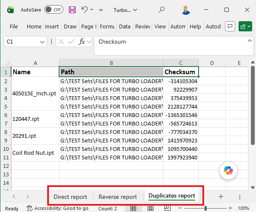Click the 120447.ipt cell
Viewport: 256px width, 212px height.
(35, 119)
